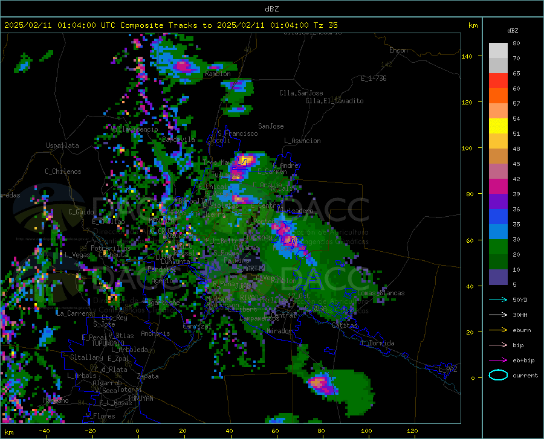The width and height of the screenshot is (544, 439).
Task: Select the yellow 54 dBZ color swatch
Action: point(498,126)
